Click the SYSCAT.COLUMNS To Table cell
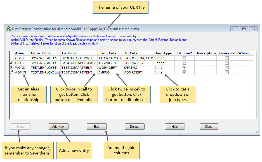 click(79, 58)
